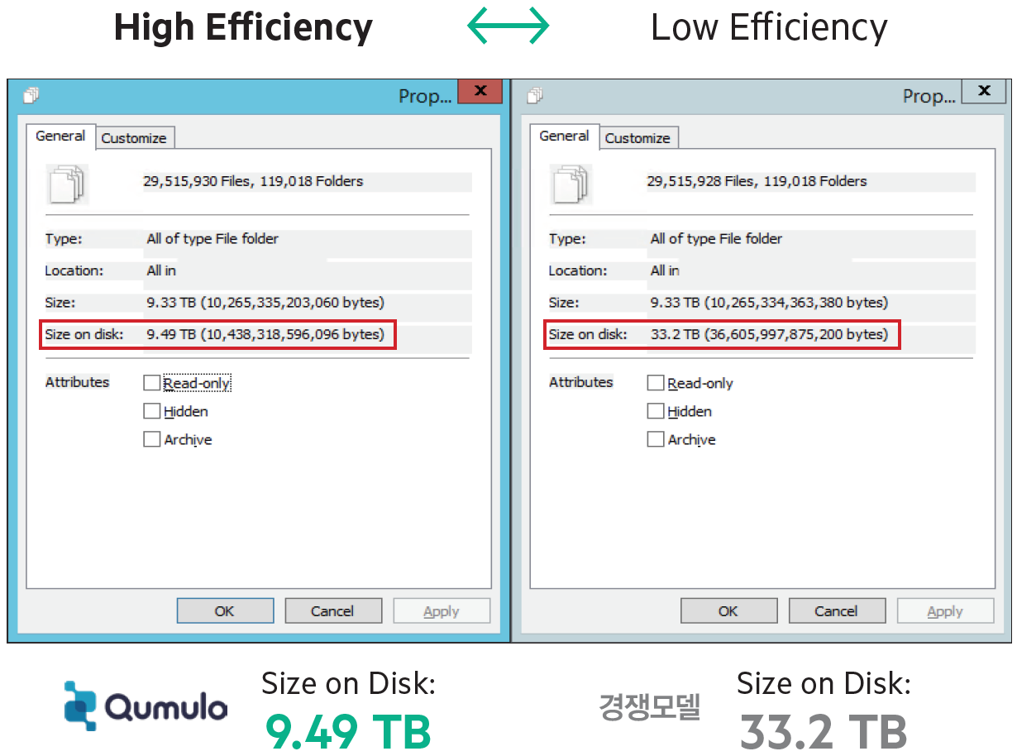Click 'All of type File folder' in left window
The image size is (1017, 756).
coord(212,239)
